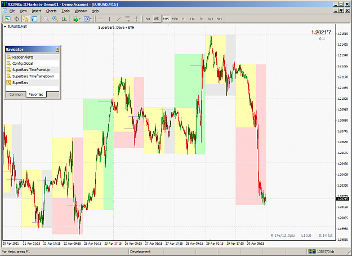
Task: Toggle the Navigator star-folder toolbar icon
Action: point(25,19)
